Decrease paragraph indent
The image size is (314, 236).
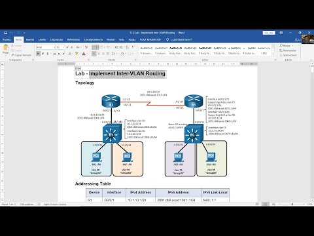pos(116,47)
